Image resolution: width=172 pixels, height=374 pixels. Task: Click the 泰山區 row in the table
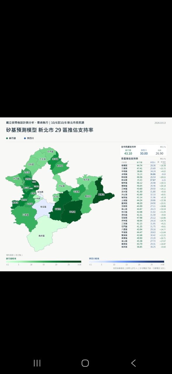click(x=143, y=209)
